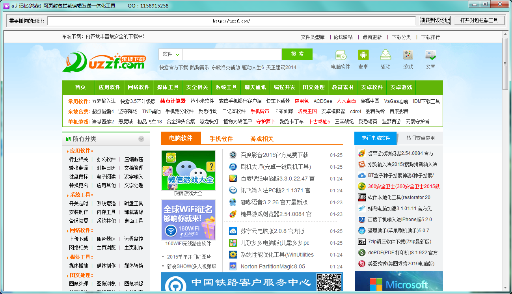
Task: Click icon beside 刷机大师 entry
Action: (233, 167)
